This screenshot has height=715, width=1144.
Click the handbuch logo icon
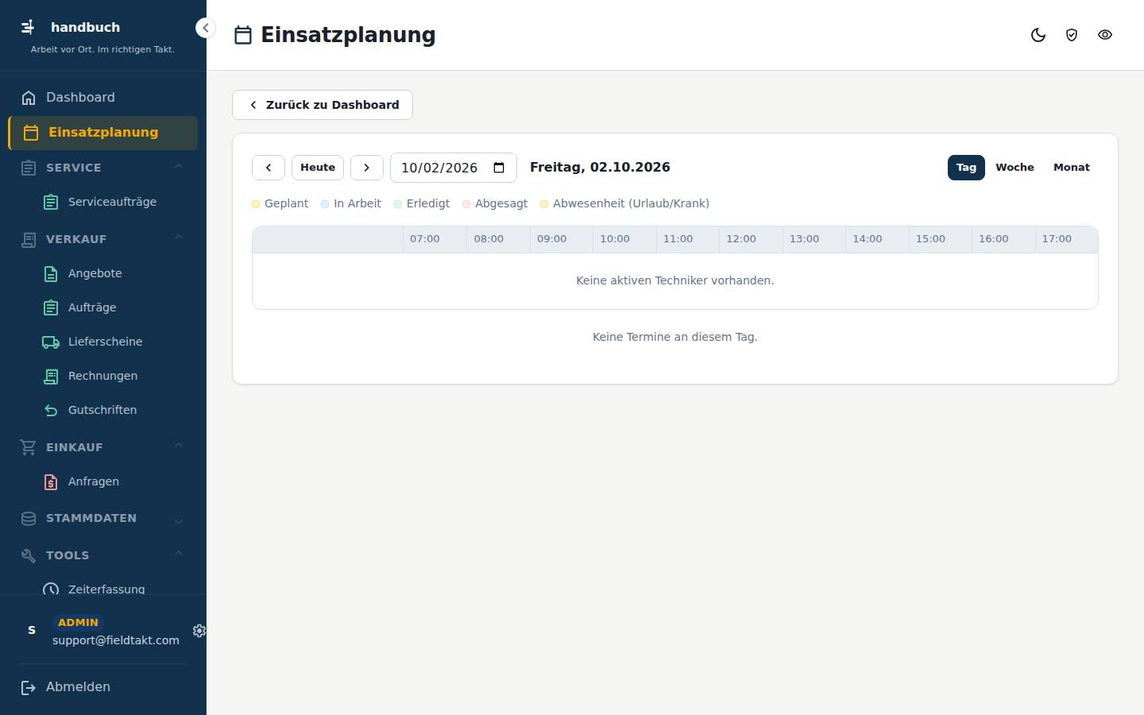point(28,27)
